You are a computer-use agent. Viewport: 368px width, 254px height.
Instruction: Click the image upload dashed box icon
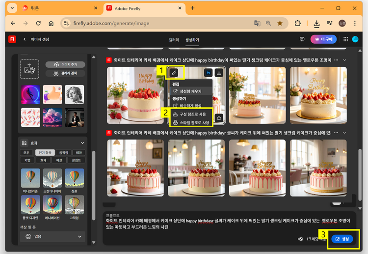[29, 69]
